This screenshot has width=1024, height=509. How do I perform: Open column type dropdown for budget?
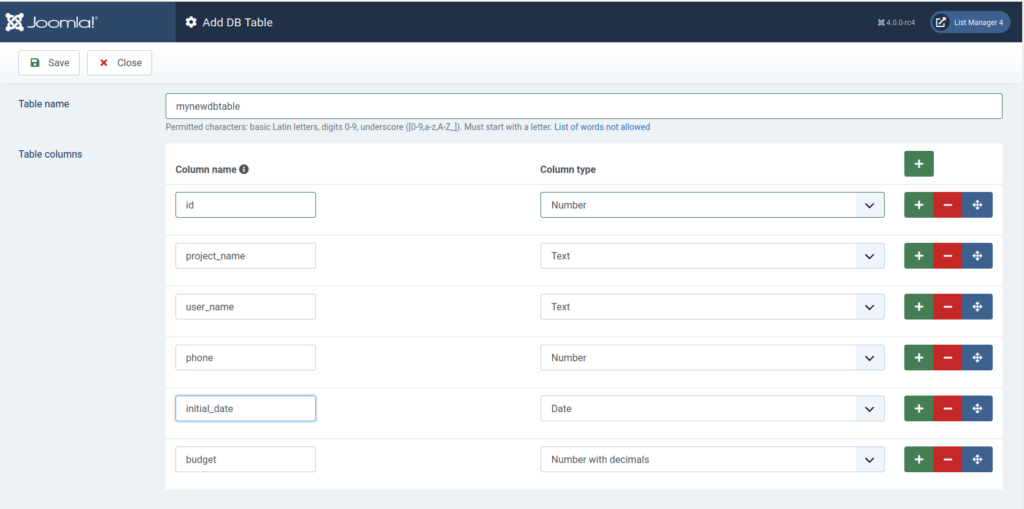(712, 459)
